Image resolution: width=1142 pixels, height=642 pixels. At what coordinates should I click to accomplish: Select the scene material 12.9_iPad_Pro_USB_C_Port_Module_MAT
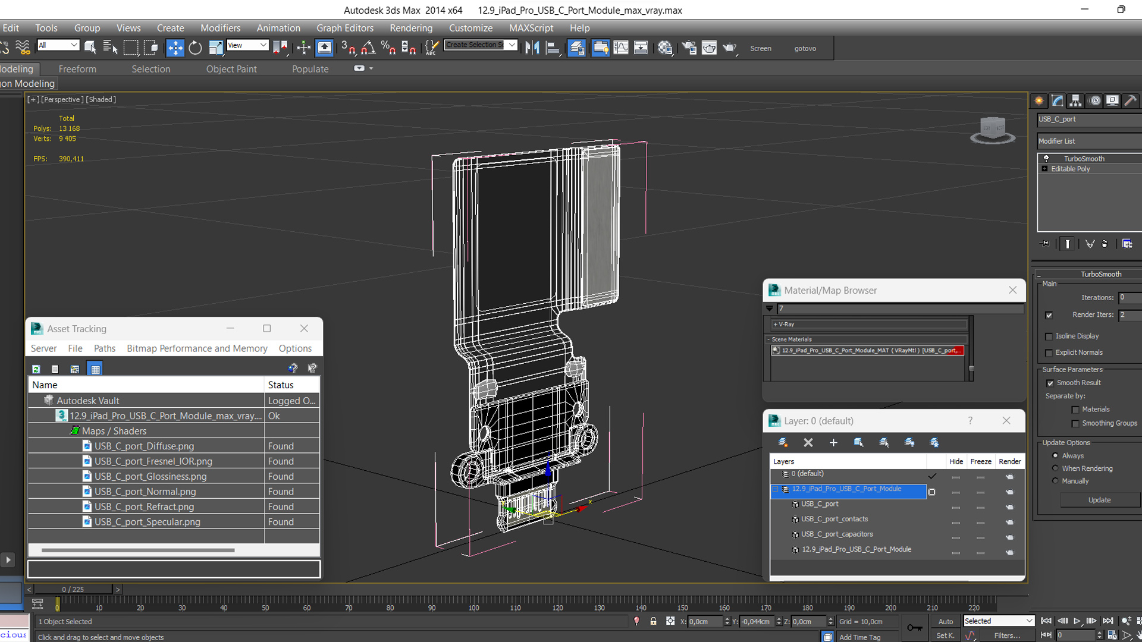867,351
